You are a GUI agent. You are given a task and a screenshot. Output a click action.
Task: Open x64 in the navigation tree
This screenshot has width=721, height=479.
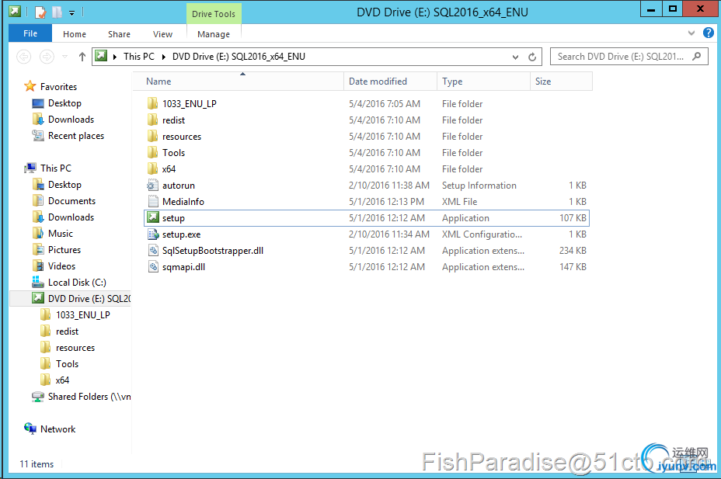coord(62,380)
